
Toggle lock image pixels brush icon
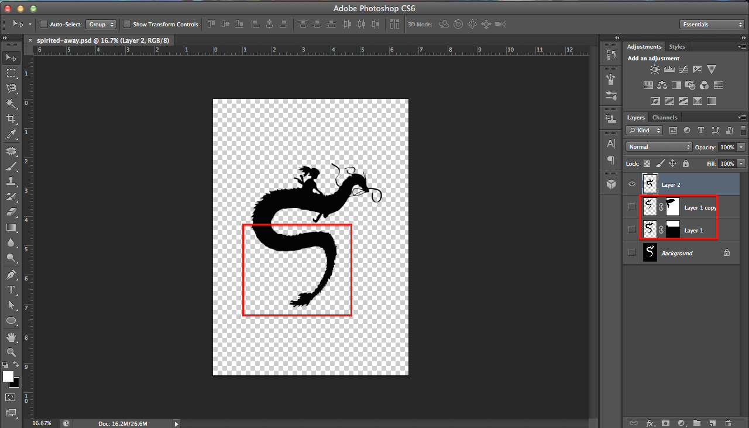pos(660,164)
